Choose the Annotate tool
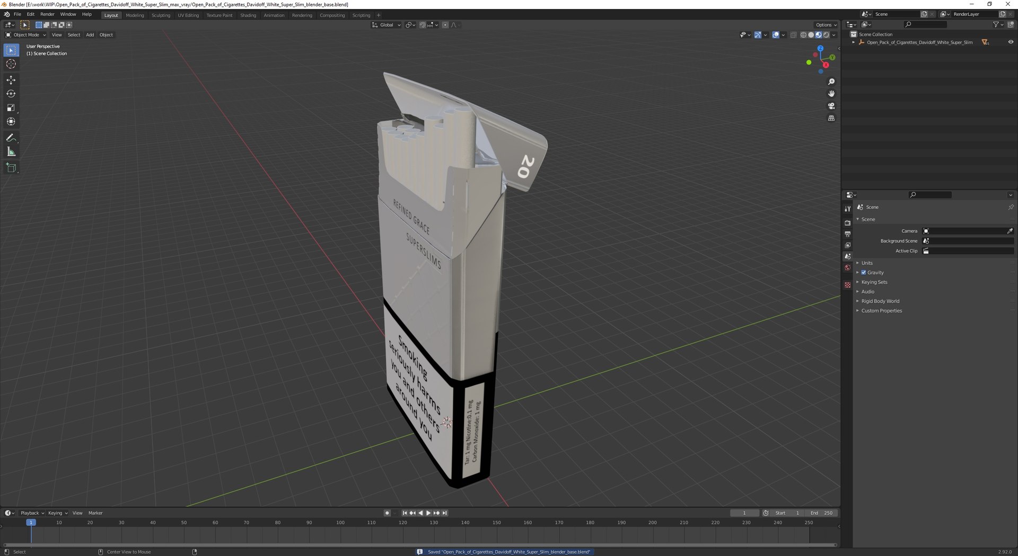 11,138
